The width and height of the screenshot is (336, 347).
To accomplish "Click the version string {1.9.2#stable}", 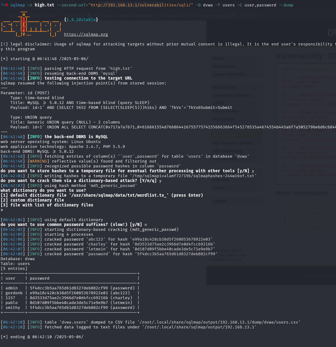I will 81,20.
